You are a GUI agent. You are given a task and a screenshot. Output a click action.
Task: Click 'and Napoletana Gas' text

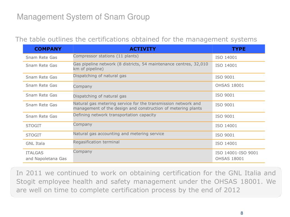(46, 159)
